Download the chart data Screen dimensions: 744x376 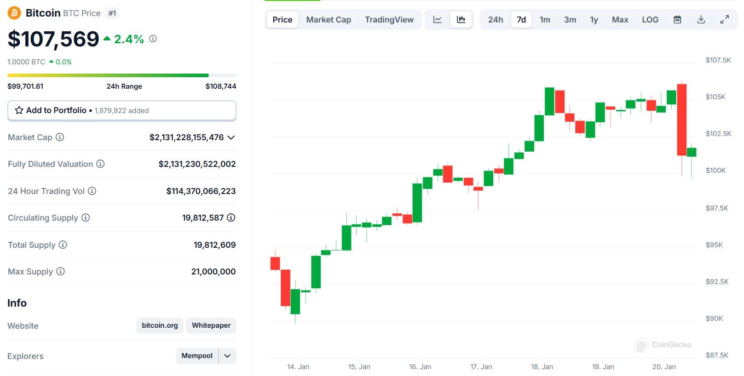pos(701,20)
